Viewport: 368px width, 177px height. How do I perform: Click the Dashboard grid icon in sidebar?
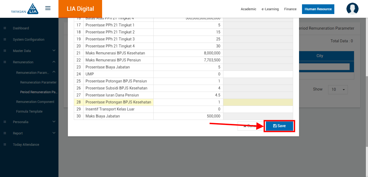(5, 28)
